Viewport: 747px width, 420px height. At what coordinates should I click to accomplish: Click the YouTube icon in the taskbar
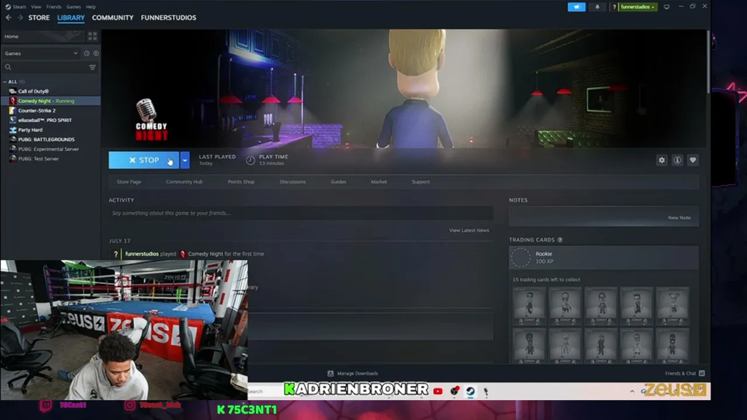pyautogui.click(x=438, y=391)
